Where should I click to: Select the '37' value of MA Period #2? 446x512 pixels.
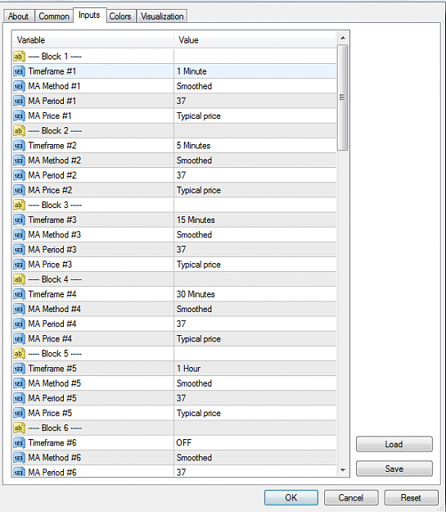(182, 175)
